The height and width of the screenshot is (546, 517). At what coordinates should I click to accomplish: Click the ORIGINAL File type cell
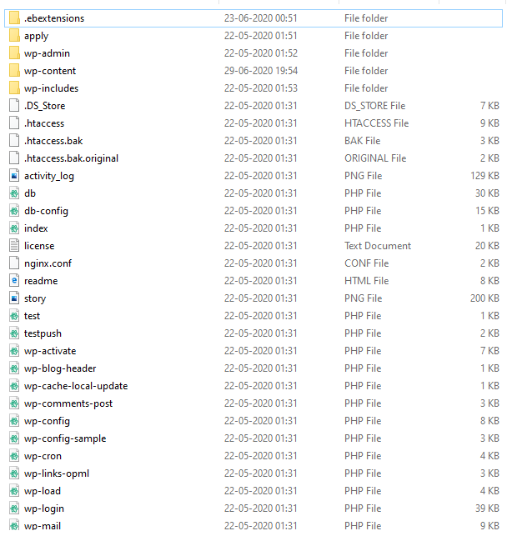click(x=375, y=158)
